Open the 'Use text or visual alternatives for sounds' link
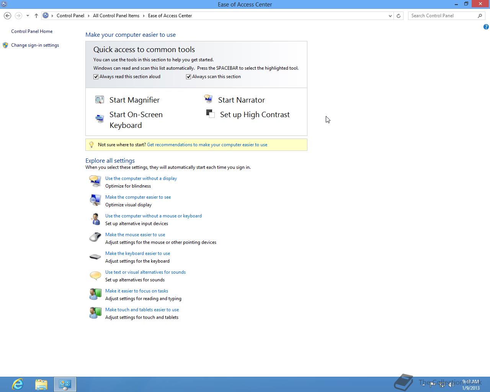This screenshot has height=392, width=490. (145, 272)
